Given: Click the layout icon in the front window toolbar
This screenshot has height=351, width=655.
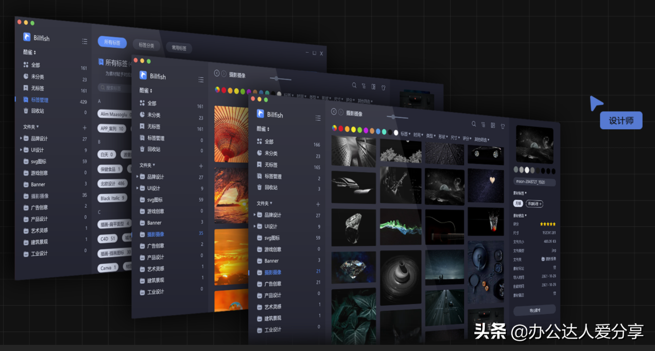Looking at the screenshot, I should tap(493, 125).
